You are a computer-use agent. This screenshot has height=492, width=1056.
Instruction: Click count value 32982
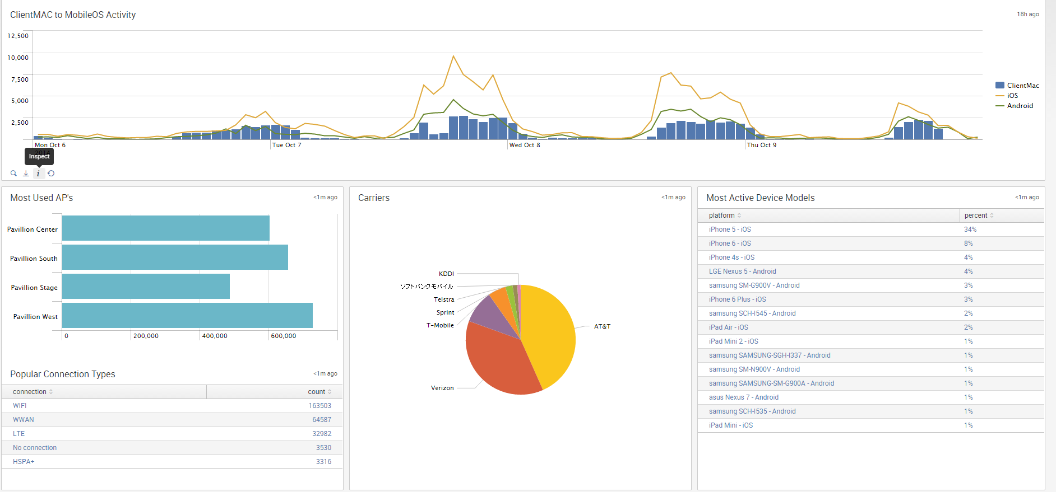point(322,434)
